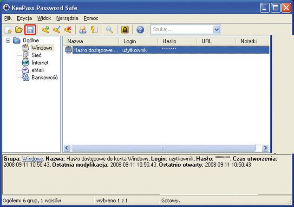294x207 pixels.
Task: Click the scroll right arrow in entry list
Action: [265, 148]
